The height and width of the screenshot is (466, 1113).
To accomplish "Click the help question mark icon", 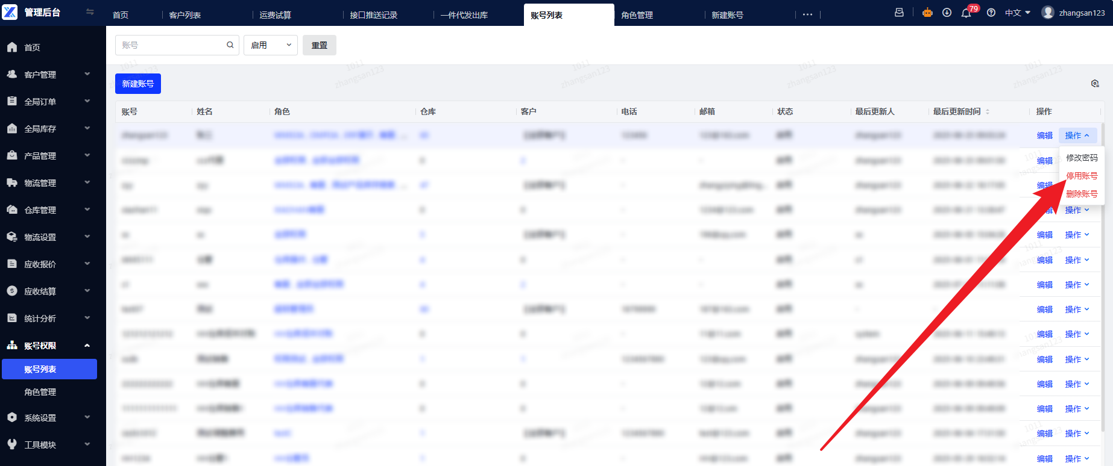I will coord(991,13).
